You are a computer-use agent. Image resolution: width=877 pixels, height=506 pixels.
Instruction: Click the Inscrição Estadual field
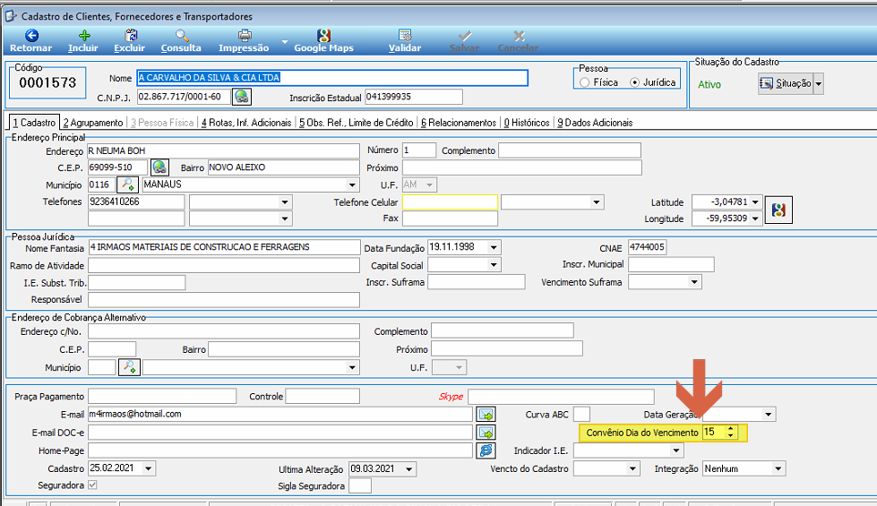[413, 97]
